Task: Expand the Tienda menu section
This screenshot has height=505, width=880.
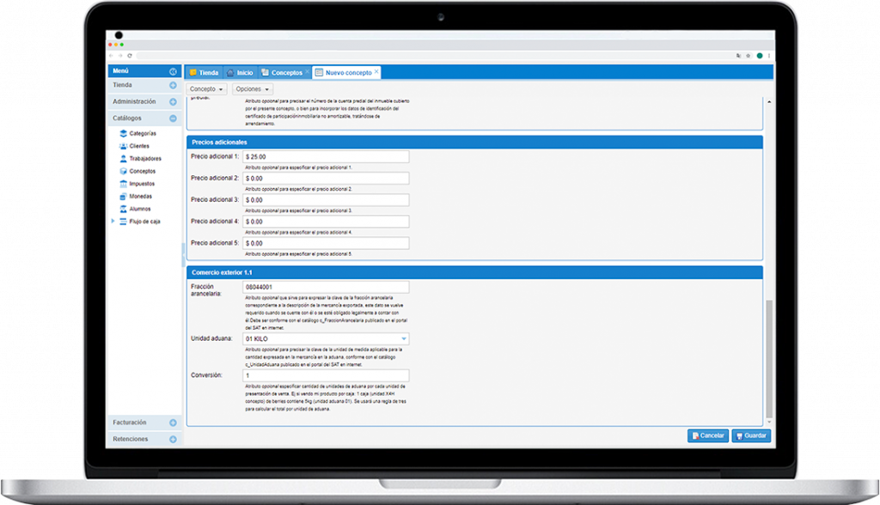Action: pos(173,86)
